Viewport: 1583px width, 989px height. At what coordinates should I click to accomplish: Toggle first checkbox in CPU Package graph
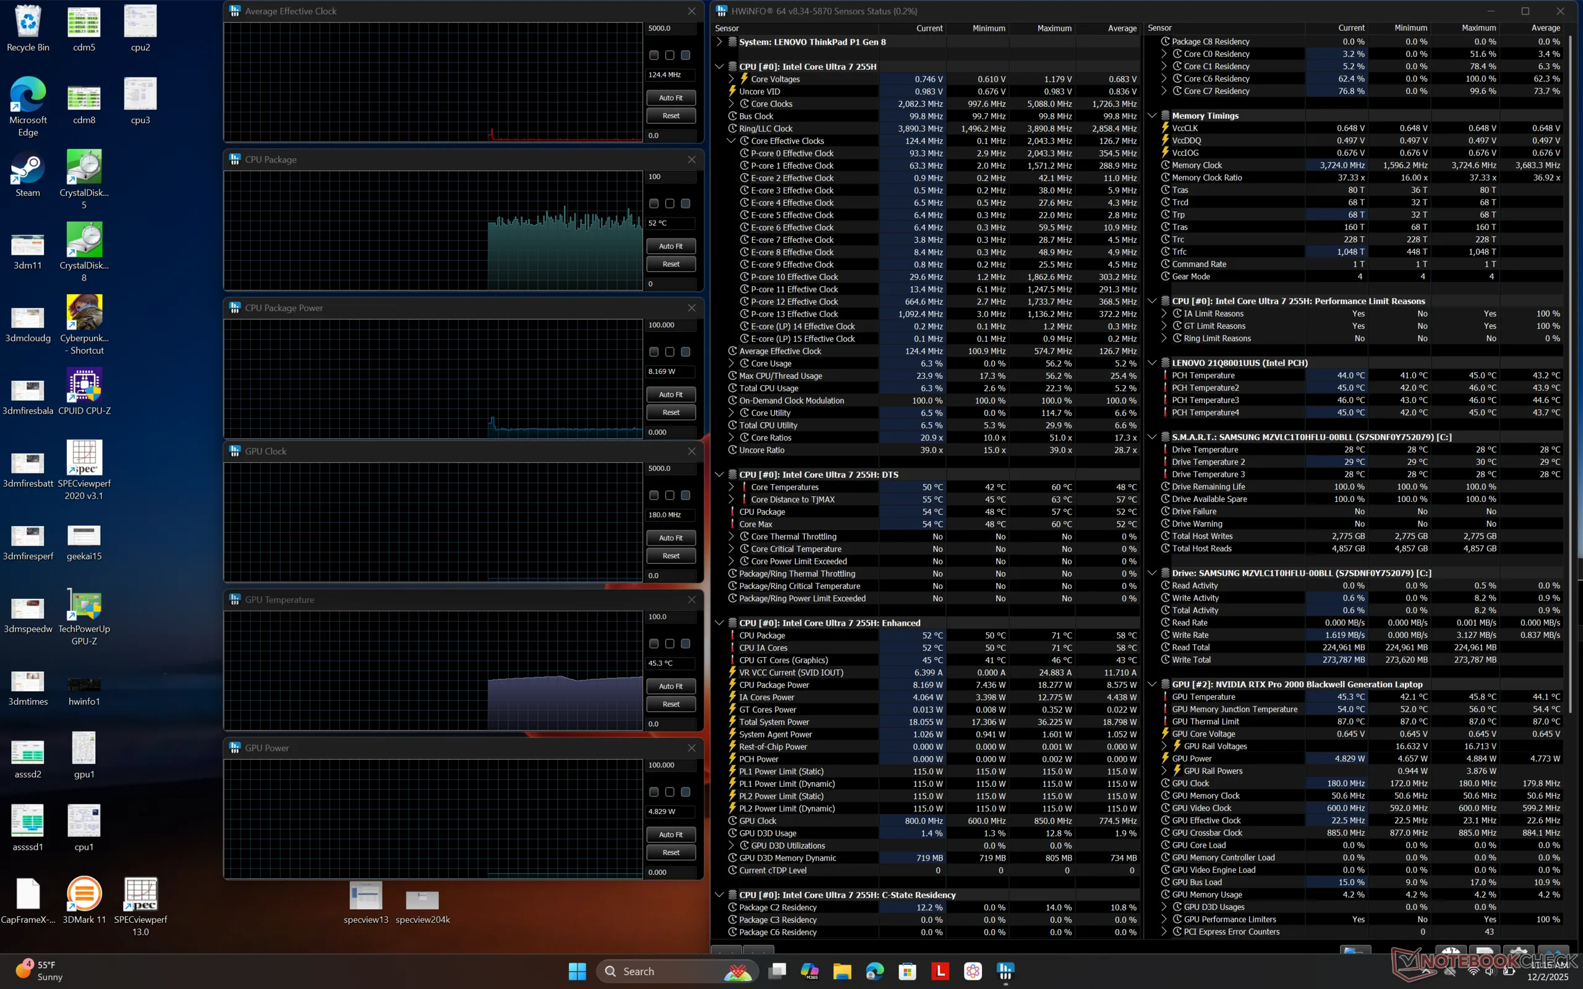click(x=654, y=203)
